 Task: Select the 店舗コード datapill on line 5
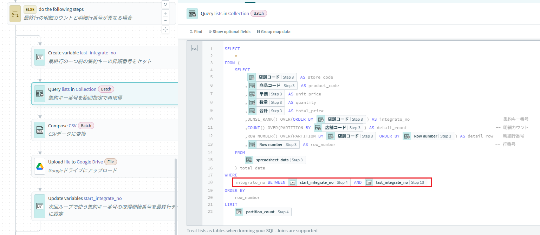tap(272, 77)
